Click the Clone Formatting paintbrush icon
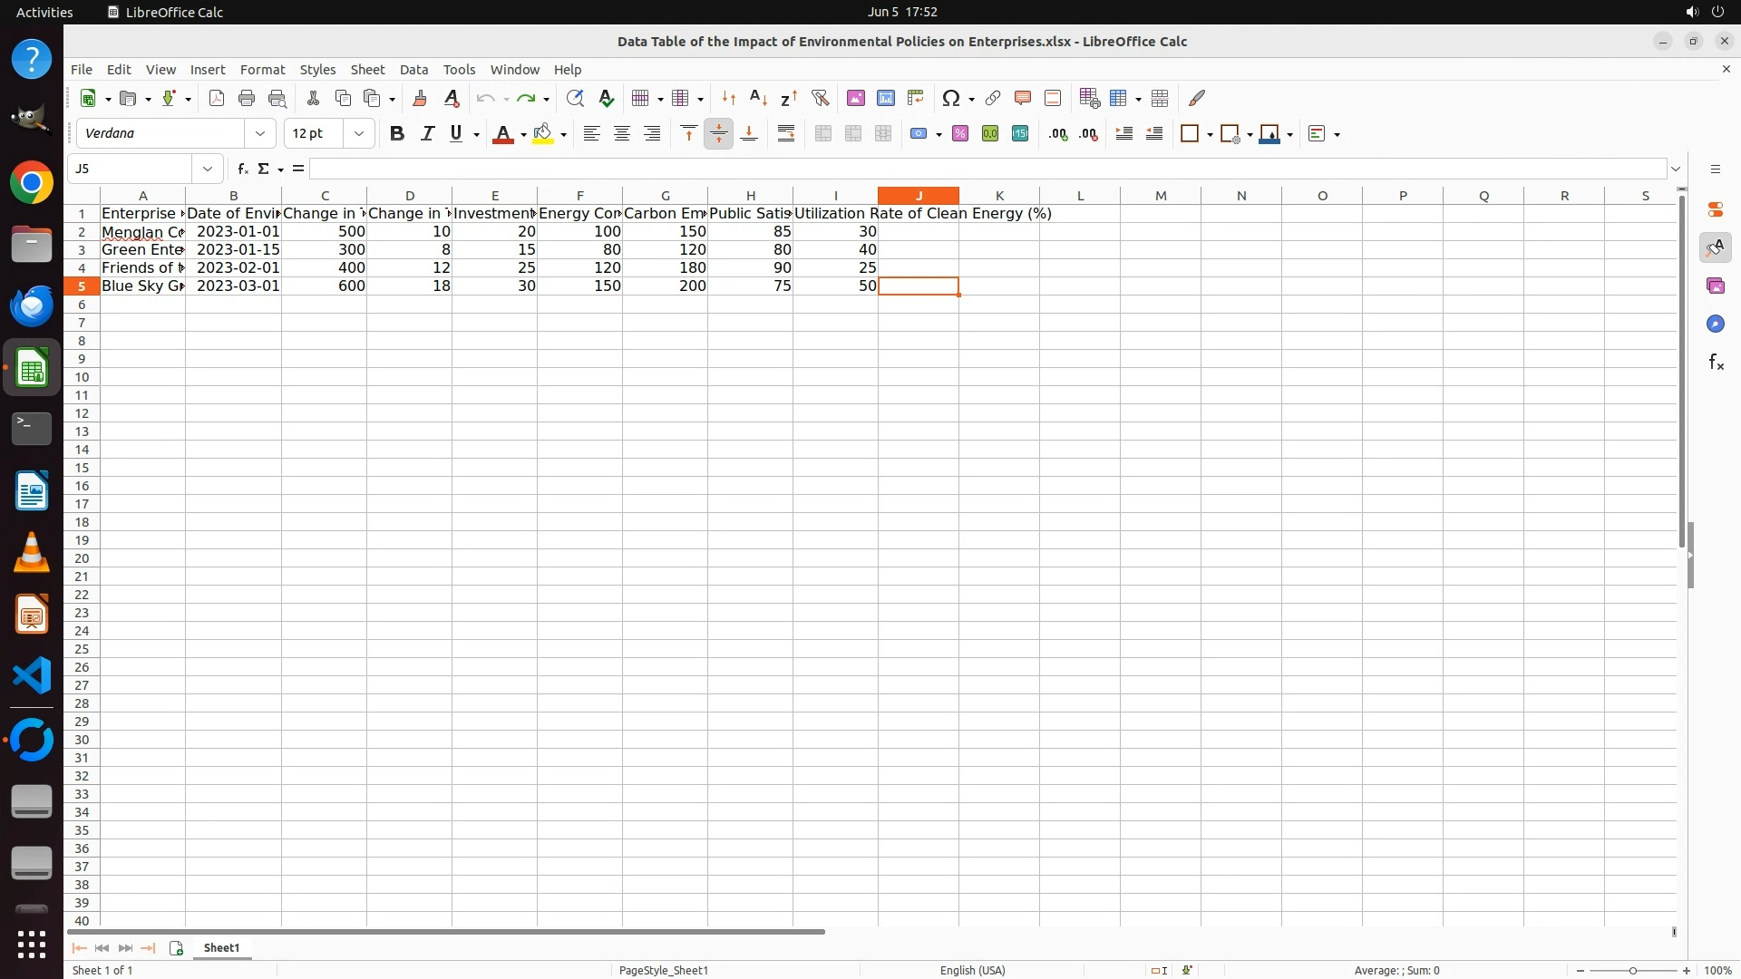1741x979 pixels. point(420,98)
